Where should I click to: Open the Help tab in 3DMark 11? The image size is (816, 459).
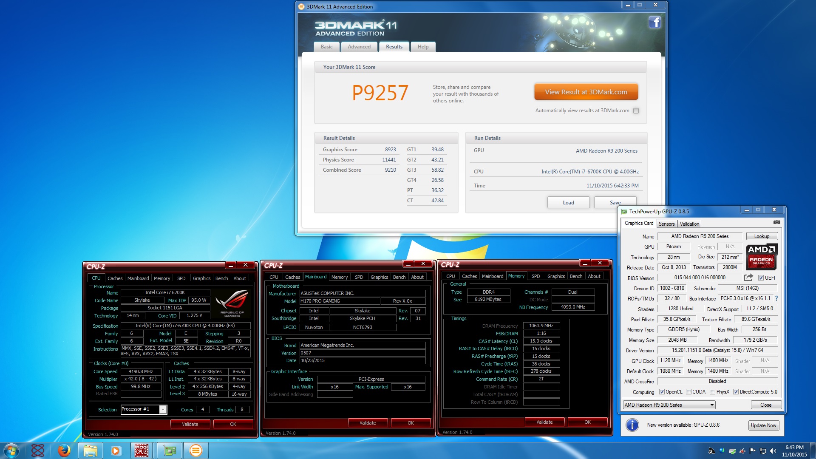pos(423,47)
